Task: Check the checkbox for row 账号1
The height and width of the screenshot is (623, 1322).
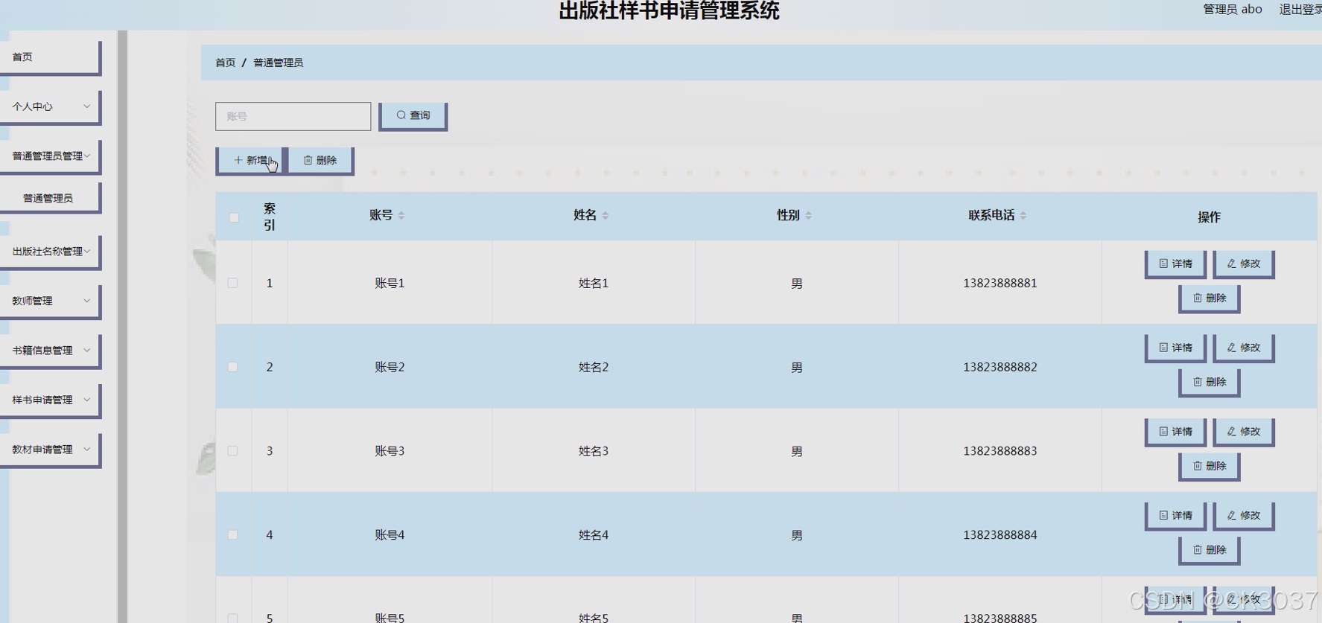Action: (x=232, y=283)
